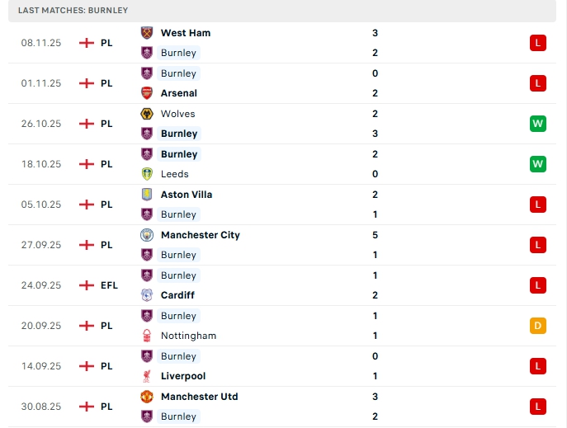The image size is (567, 428).
Task: Click the England flag on the 08.11.25 row
Action: [x=87, y=43]
